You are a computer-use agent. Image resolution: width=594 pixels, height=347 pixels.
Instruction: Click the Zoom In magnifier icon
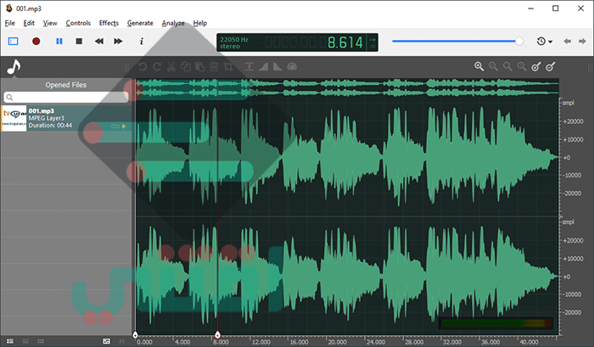tap(479, 67)
